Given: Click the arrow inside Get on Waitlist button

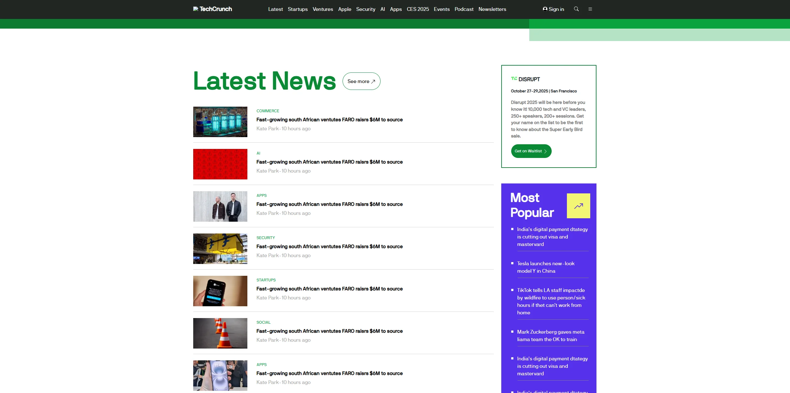Looking at the screenshot, I should click(x=545, y=151).
